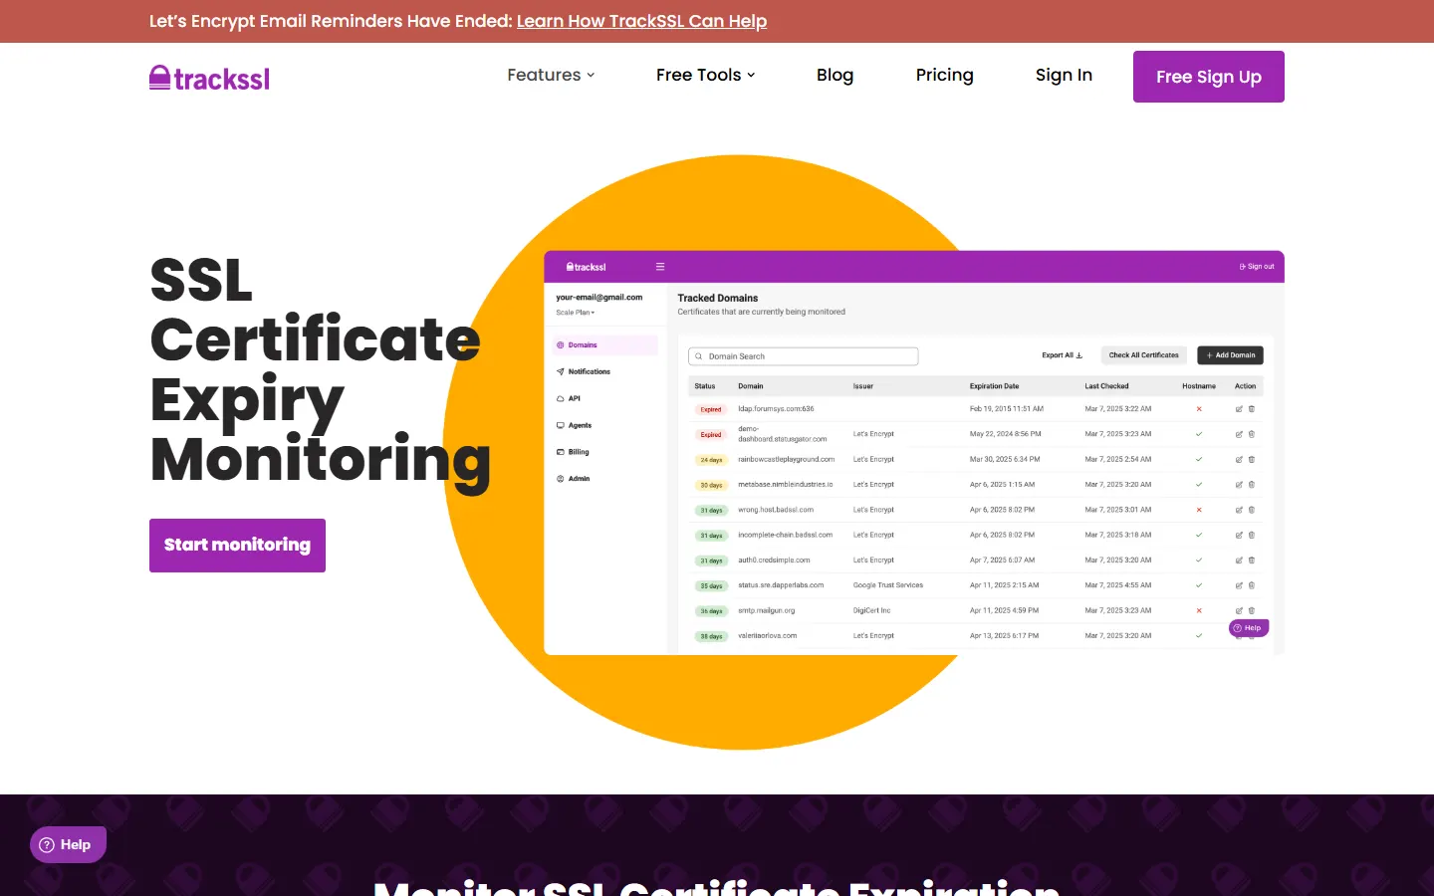Click the trash icon for incomplete-chain.badssl.com
Image resolution: width=1434 pixels, height=896 pixels.
pyautogui.click(x=1252, y=536)
